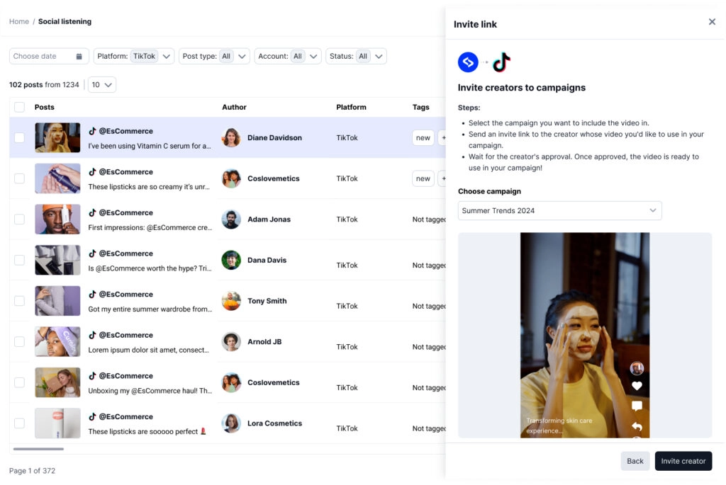This screenshot has height=485, width=726.
Task: Sort by Tags column header
Action: tap(421, 107)
